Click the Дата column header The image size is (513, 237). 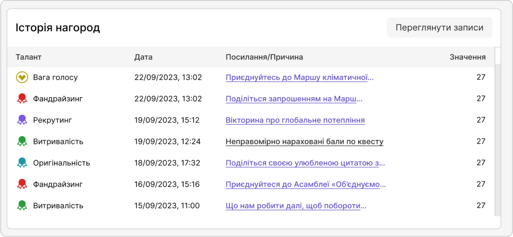[x=143, y=57]
